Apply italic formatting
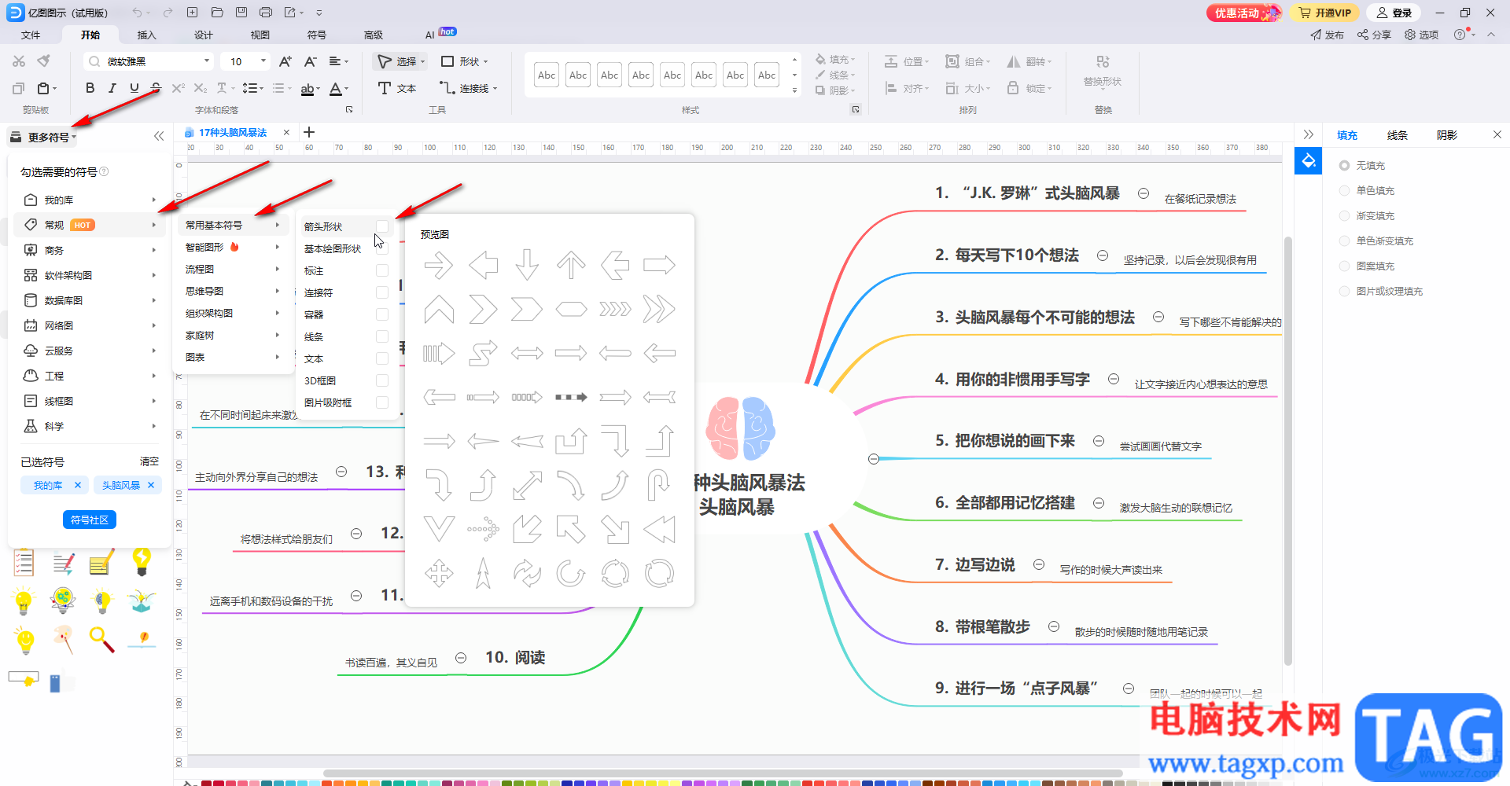This screenshot has height=786, width=1510. pyautogui.click(x=112, y=88)
